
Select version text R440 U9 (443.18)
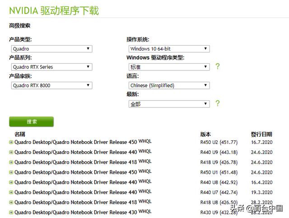coord(219,152)
